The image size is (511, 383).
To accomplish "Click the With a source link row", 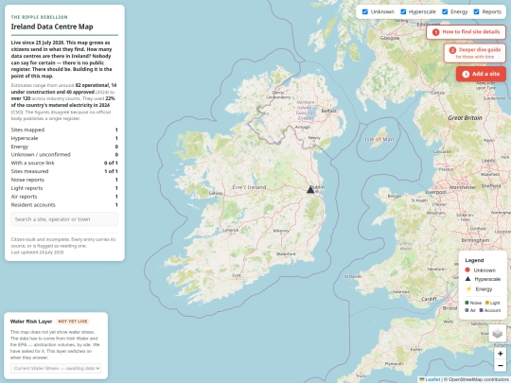I will (x=64, y=163).
